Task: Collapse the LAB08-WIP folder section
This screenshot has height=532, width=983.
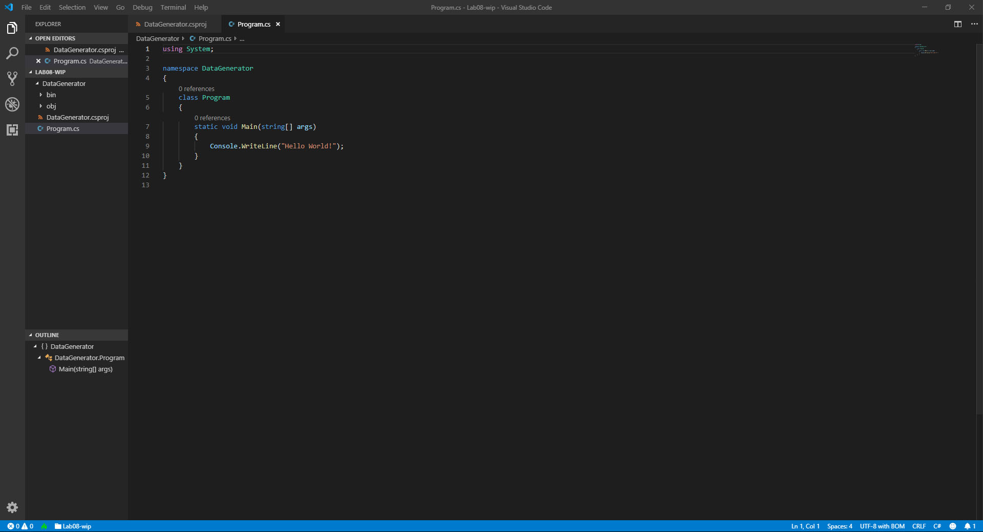Action: [31, 72]
